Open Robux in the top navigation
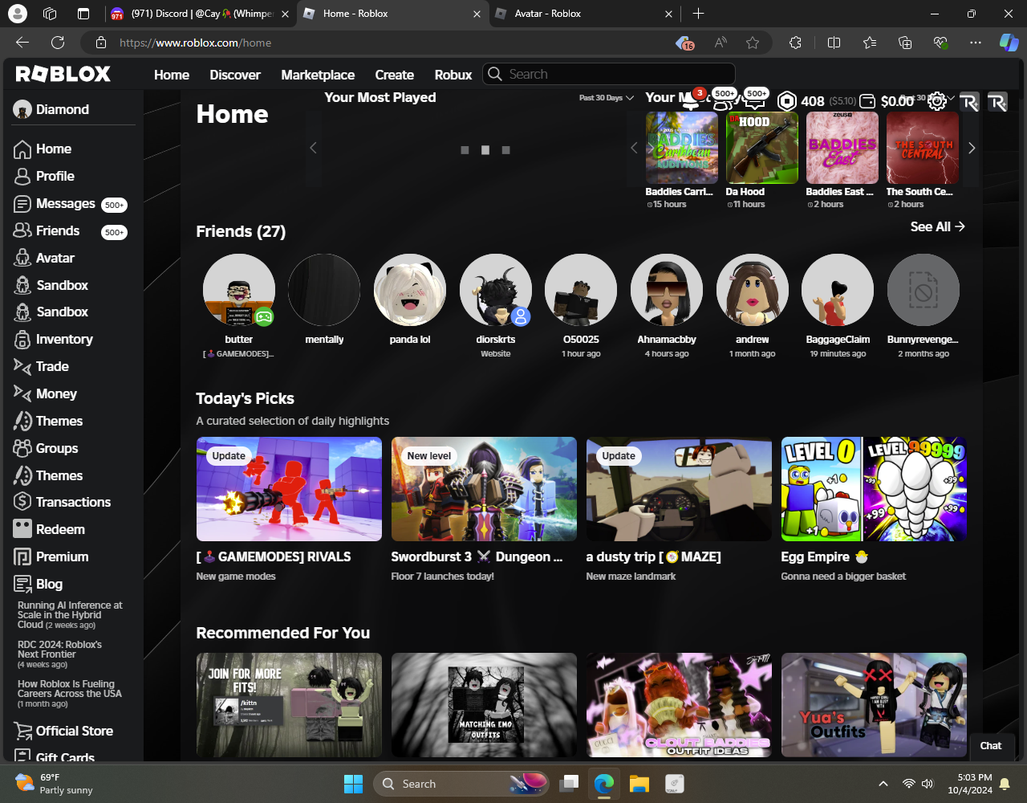1027x803 pixels. [453, 75]
